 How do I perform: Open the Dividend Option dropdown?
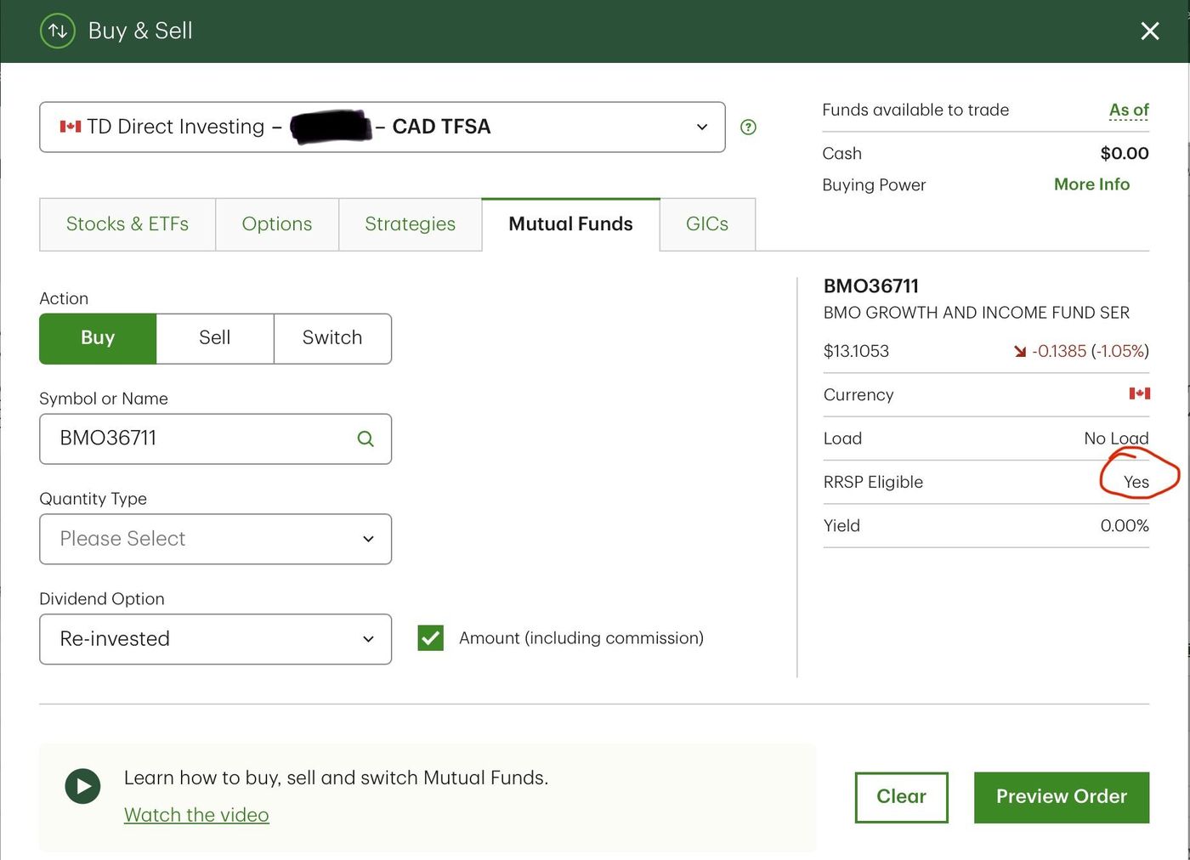216,639
